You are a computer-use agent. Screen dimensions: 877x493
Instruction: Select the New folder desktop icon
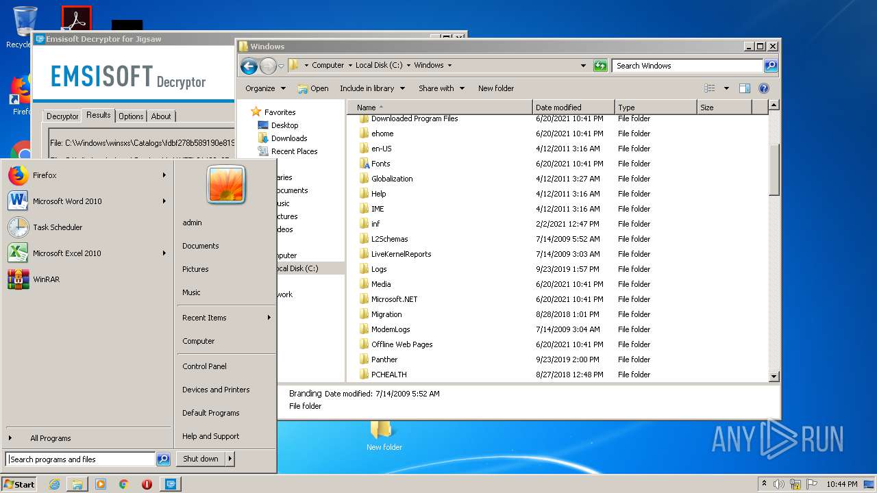coord(384,435)
